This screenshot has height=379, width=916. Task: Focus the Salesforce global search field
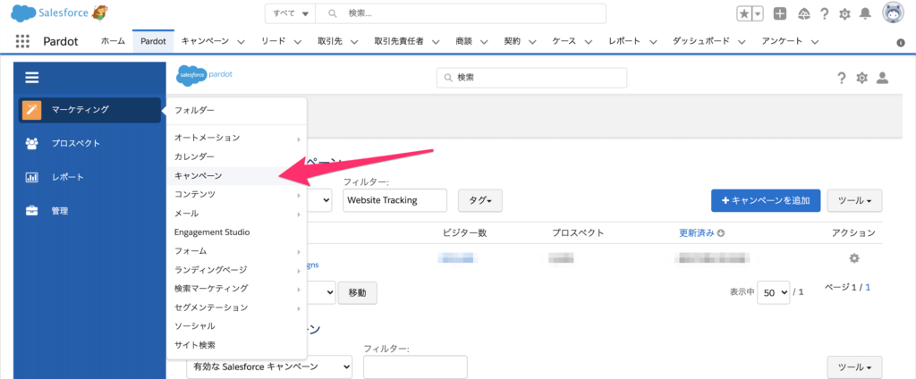click(x=461, y=13)
